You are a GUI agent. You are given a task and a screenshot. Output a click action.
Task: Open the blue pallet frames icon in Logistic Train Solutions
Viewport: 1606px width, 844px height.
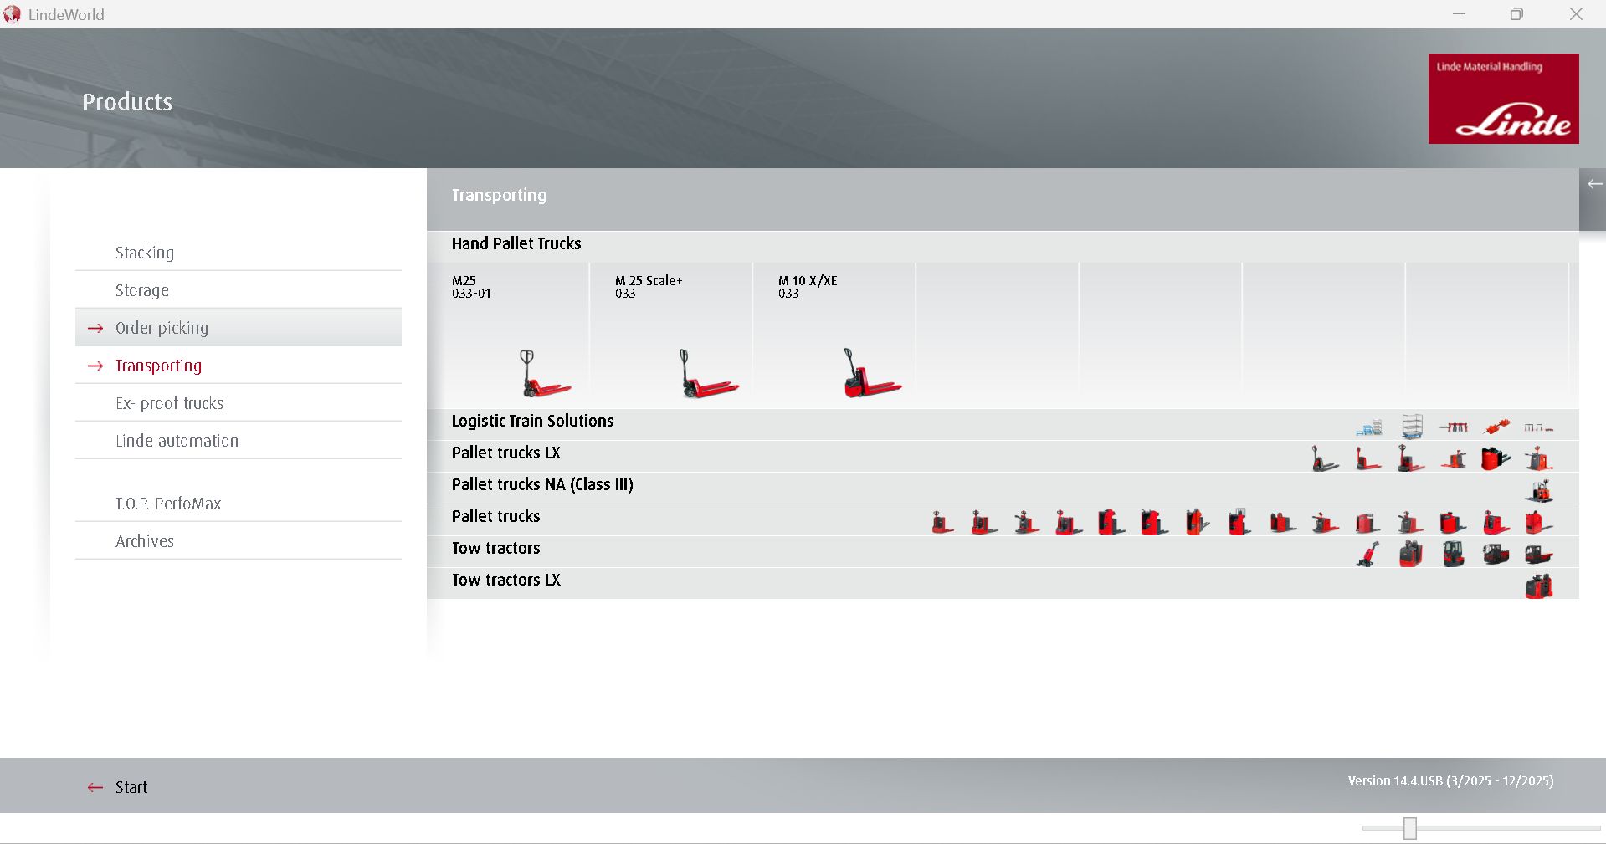[1368, 427]
